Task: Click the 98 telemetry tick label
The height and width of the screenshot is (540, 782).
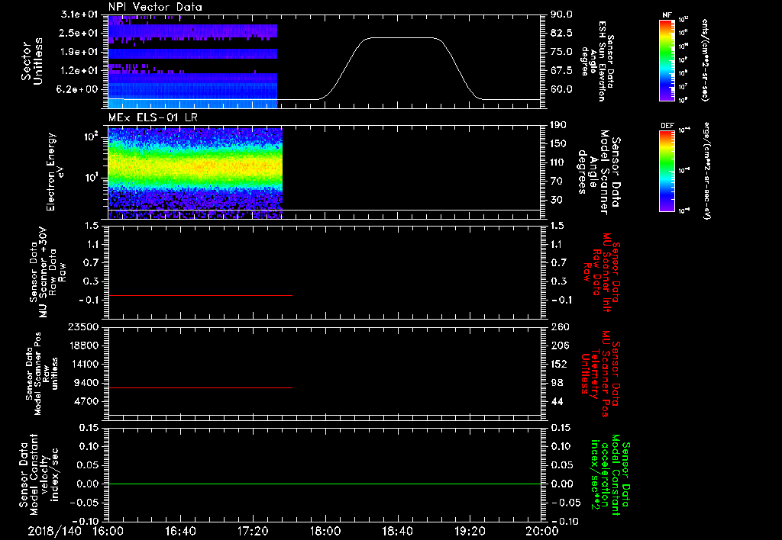Action: pyautogui.click(x=557, y=383)
